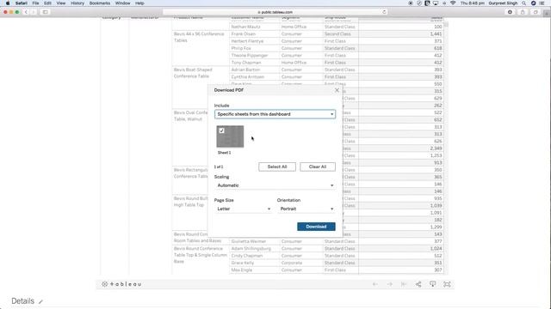Click the pencil edit icon next to Details
The image size is (551, 309).
(x=40, y=301)
